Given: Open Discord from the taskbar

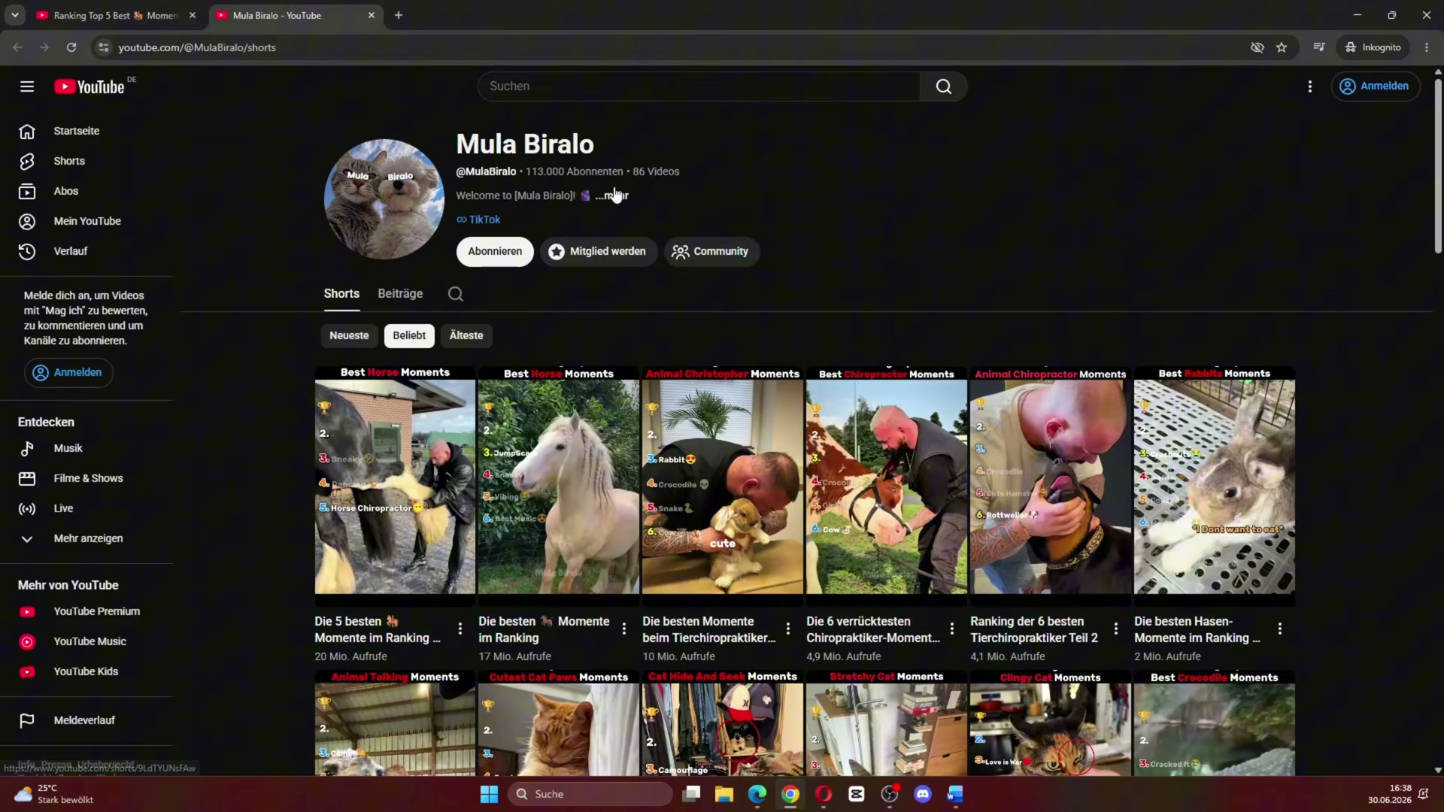Looking at the screenshot, I should coord(923,794).
